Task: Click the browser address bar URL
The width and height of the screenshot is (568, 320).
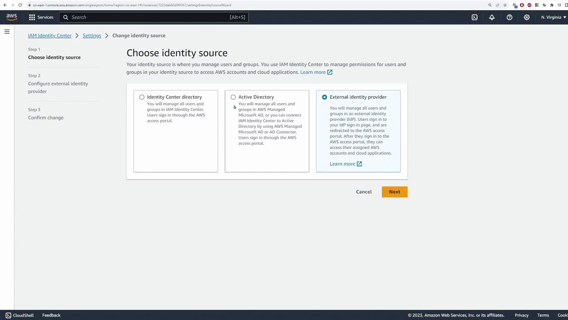Action: tap(132, 5)
